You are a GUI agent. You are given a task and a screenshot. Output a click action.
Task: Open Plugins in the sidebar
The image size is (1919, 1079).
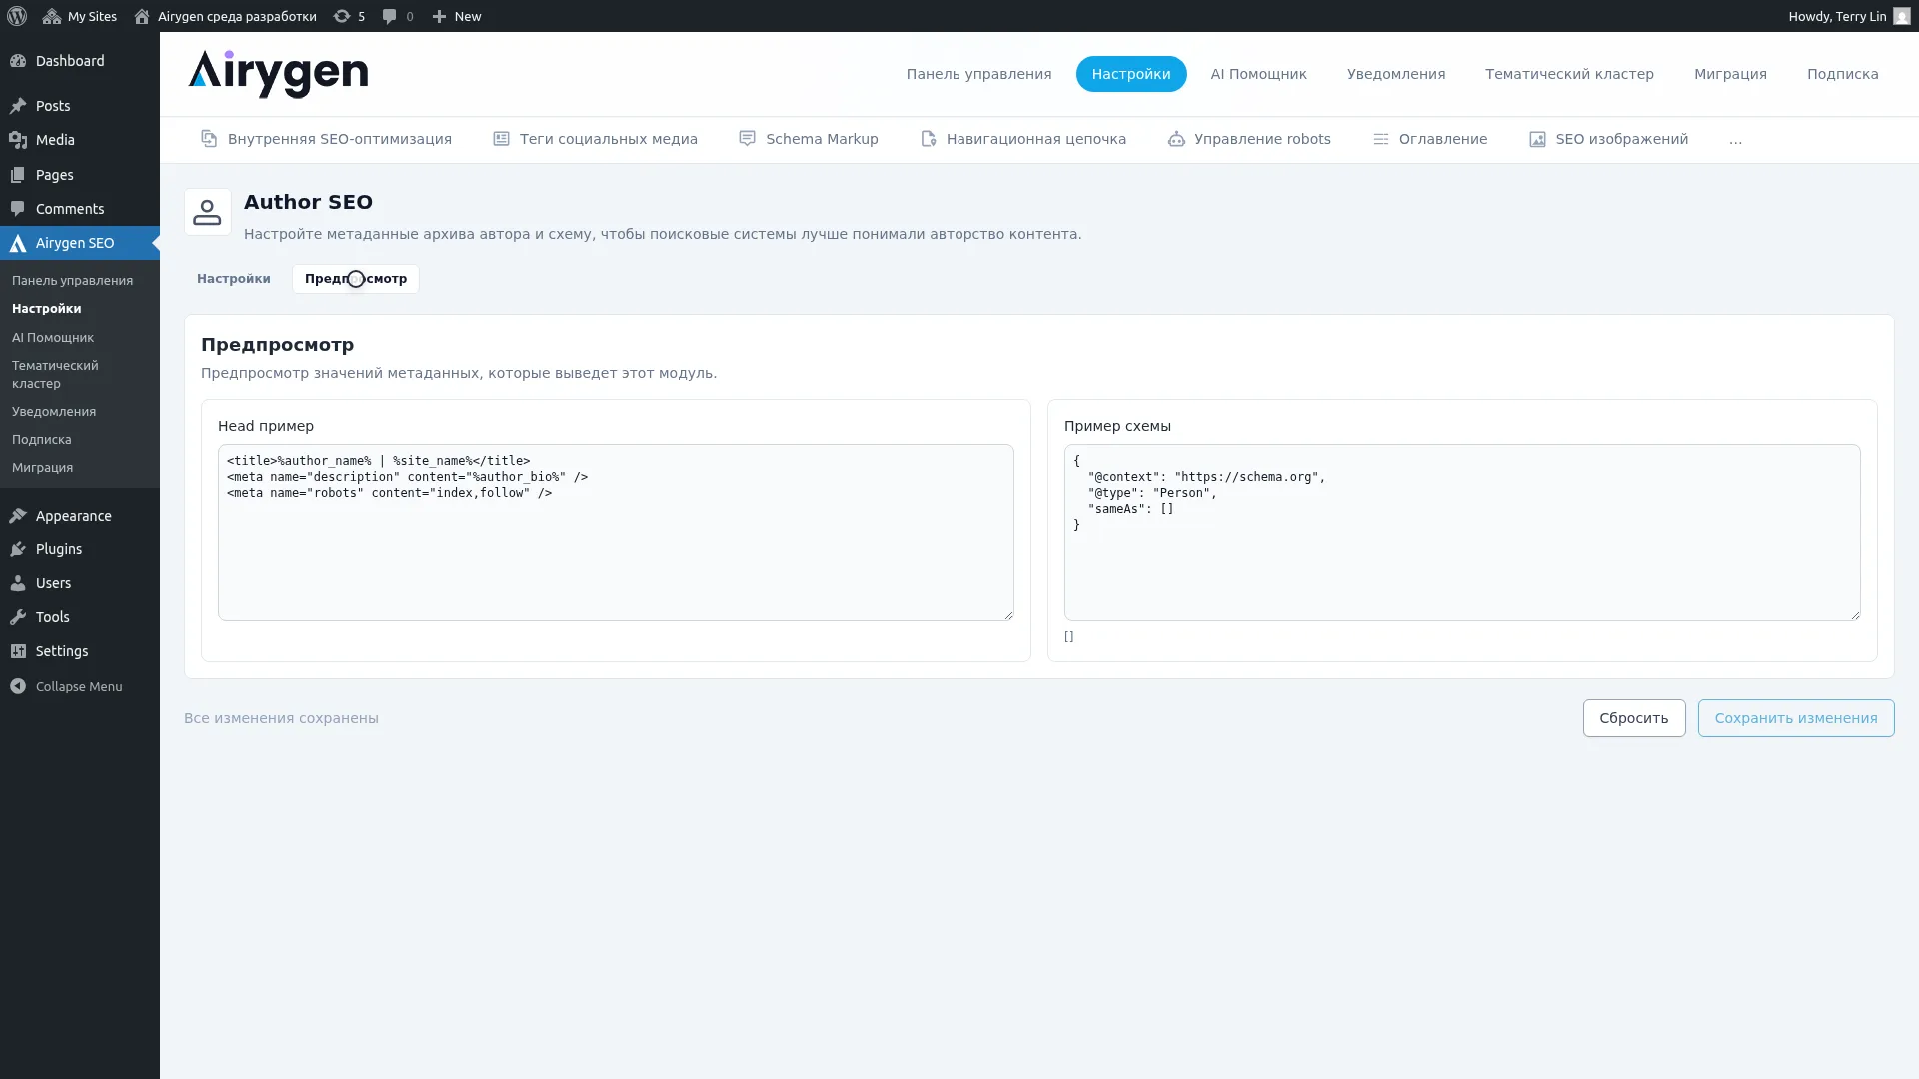(80, 549)
